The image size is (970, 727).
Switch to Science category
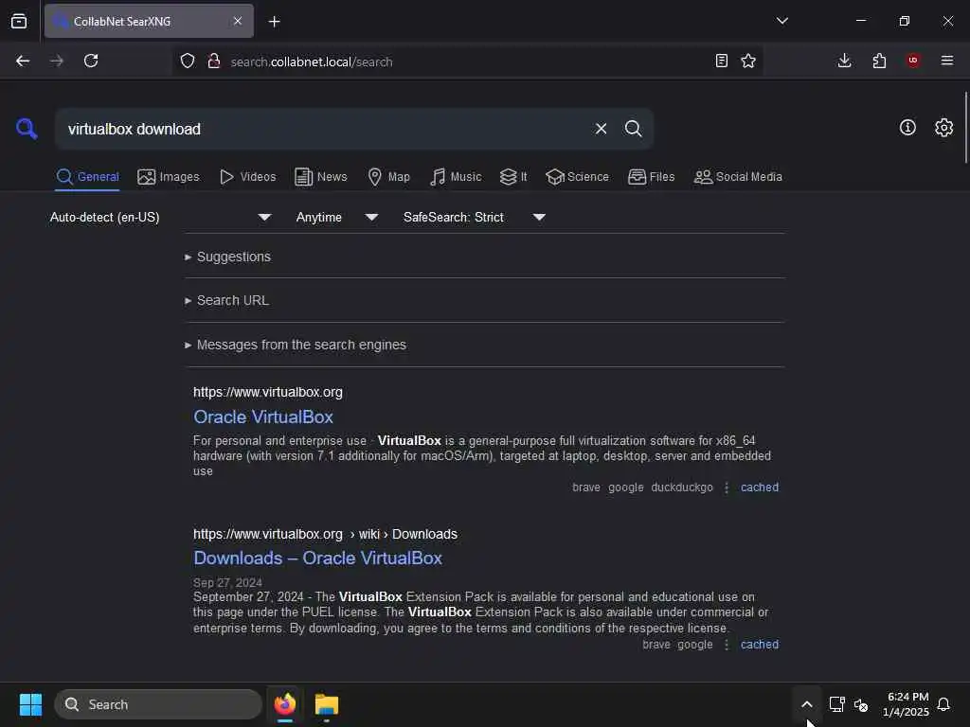pyautogui.click(x=577, y=177)
